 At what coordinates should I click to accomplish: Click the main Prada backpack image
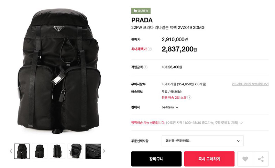point(59,71)
